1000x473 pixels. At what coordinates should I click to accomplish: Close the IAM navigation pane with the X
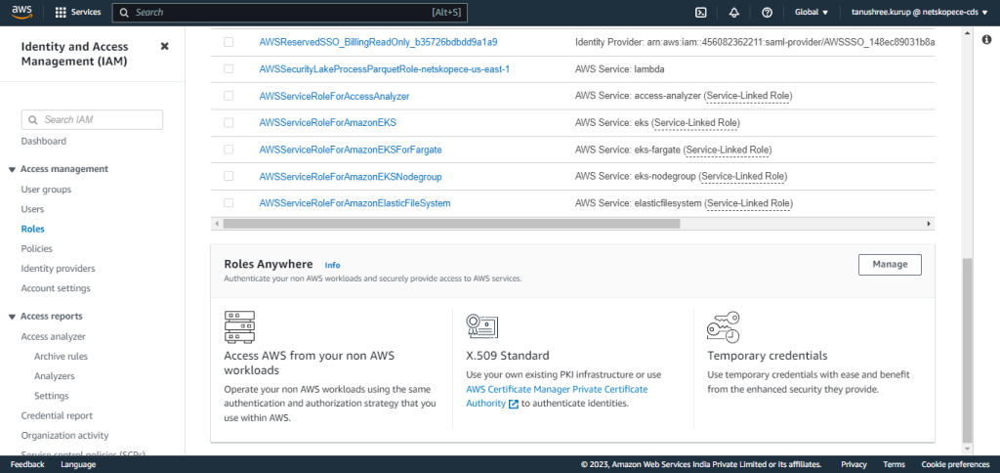coord(164,47)
